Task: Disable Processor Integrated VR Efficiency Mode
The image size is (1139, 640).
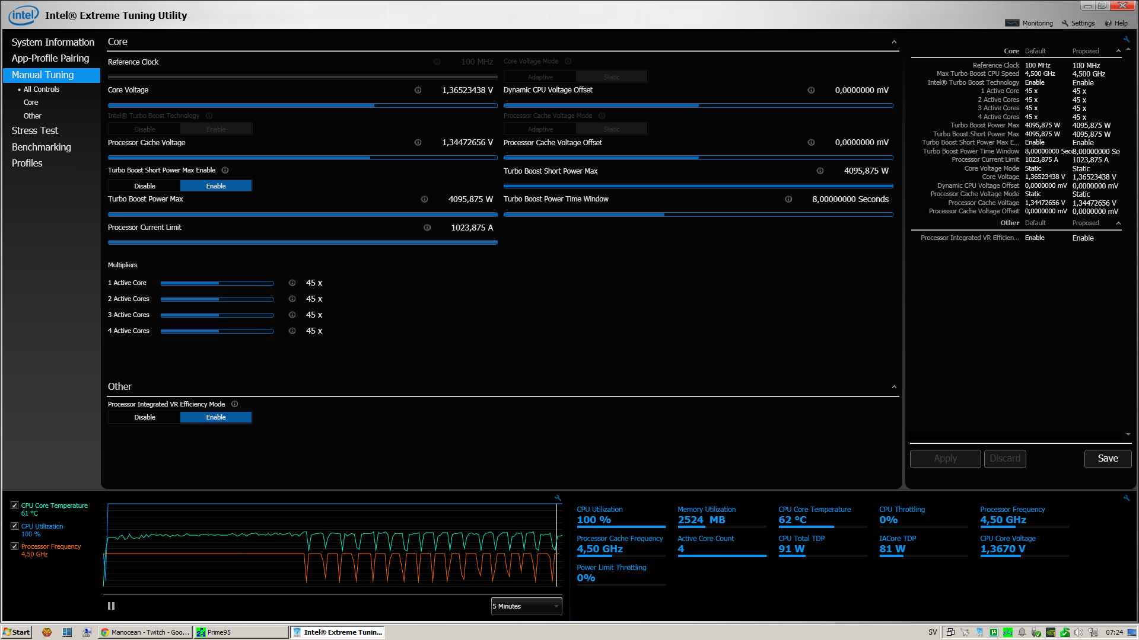Action: (145, 417)
